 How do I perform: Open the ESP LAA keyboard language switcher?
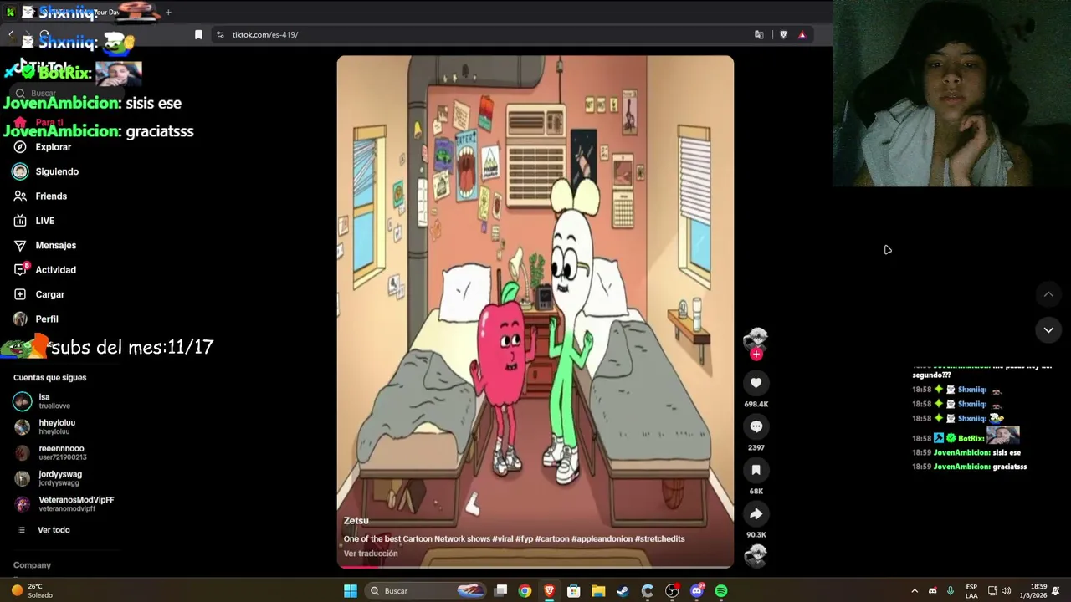(971, 591)
